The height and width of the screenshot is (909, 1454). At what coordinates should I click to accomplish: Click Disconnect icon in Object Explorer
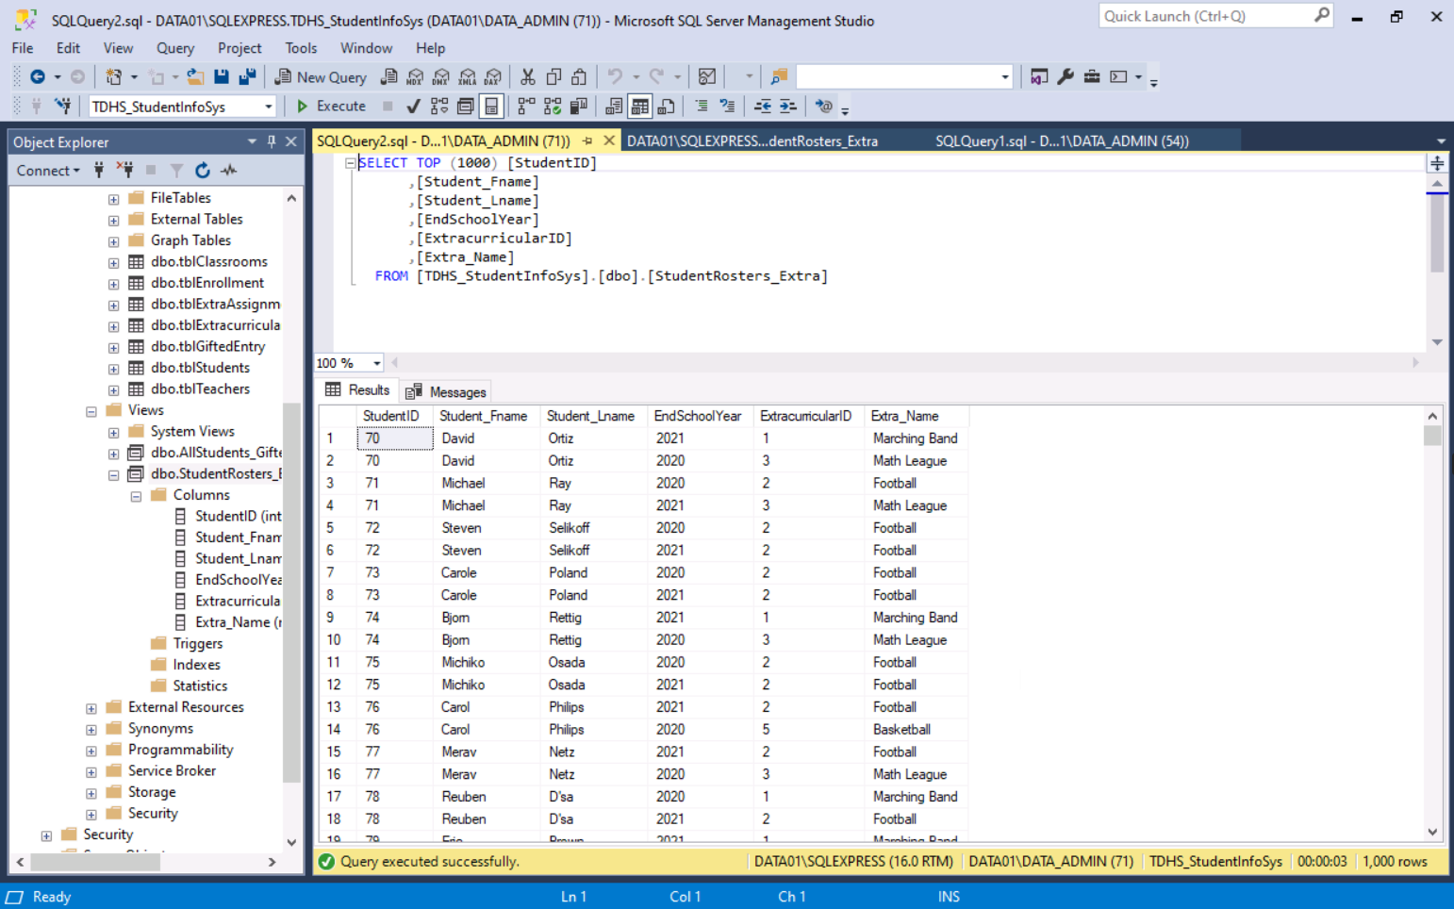pos(125,171)
